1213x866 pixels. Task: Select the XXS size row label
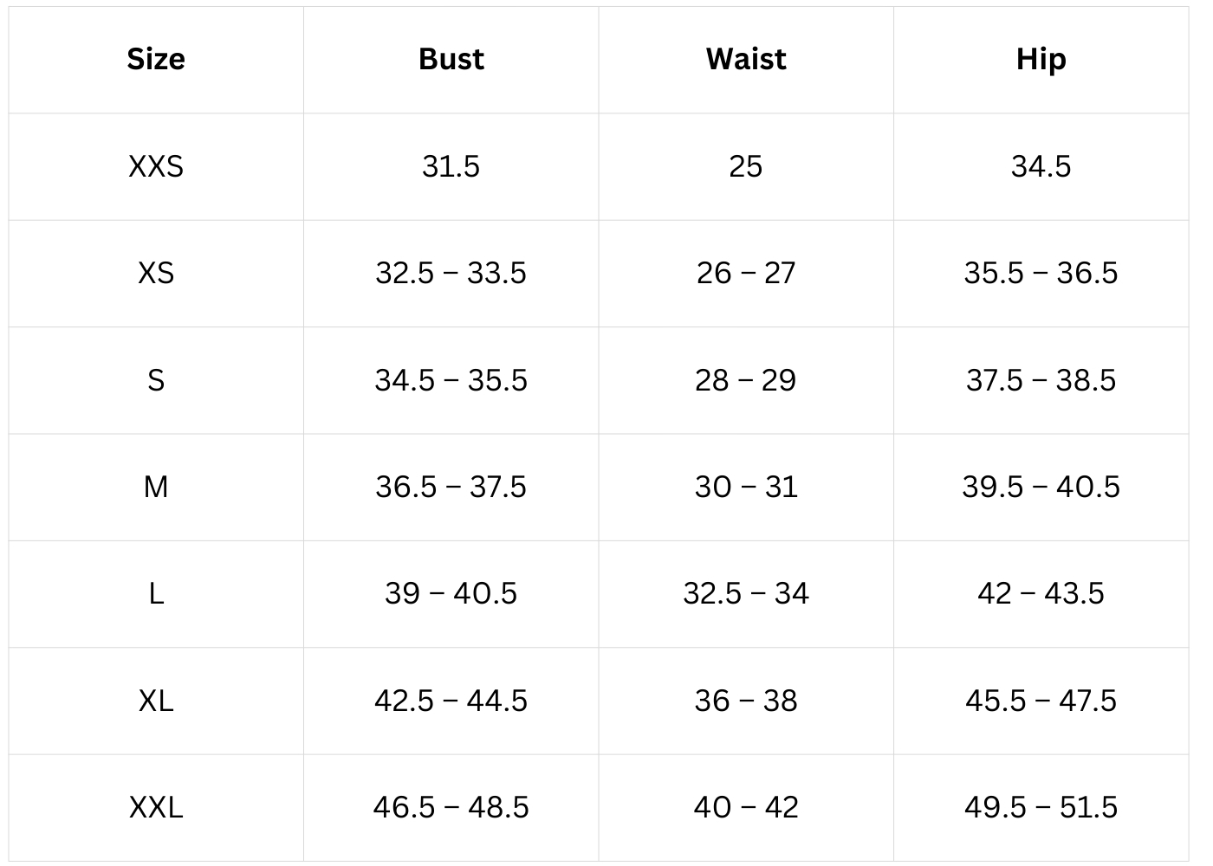[156, 166]
